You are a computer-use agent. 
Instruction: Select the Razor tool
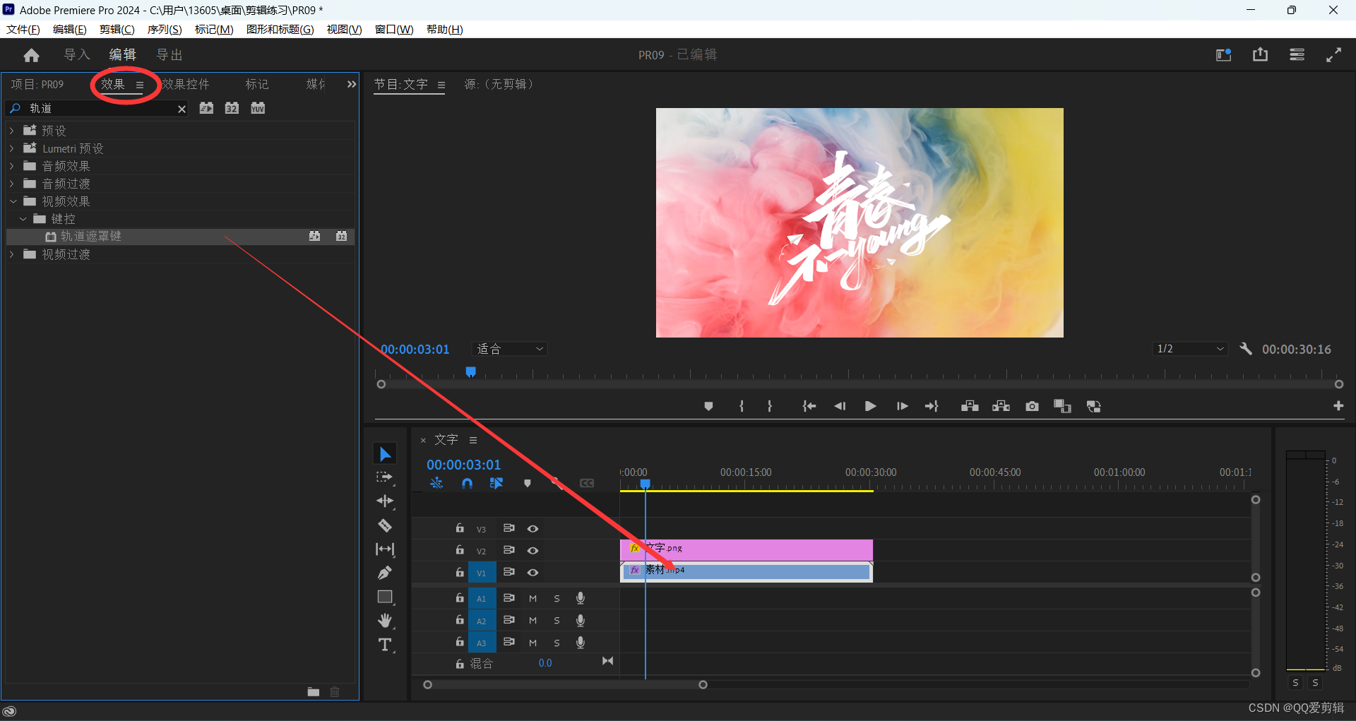click(385, 525)
